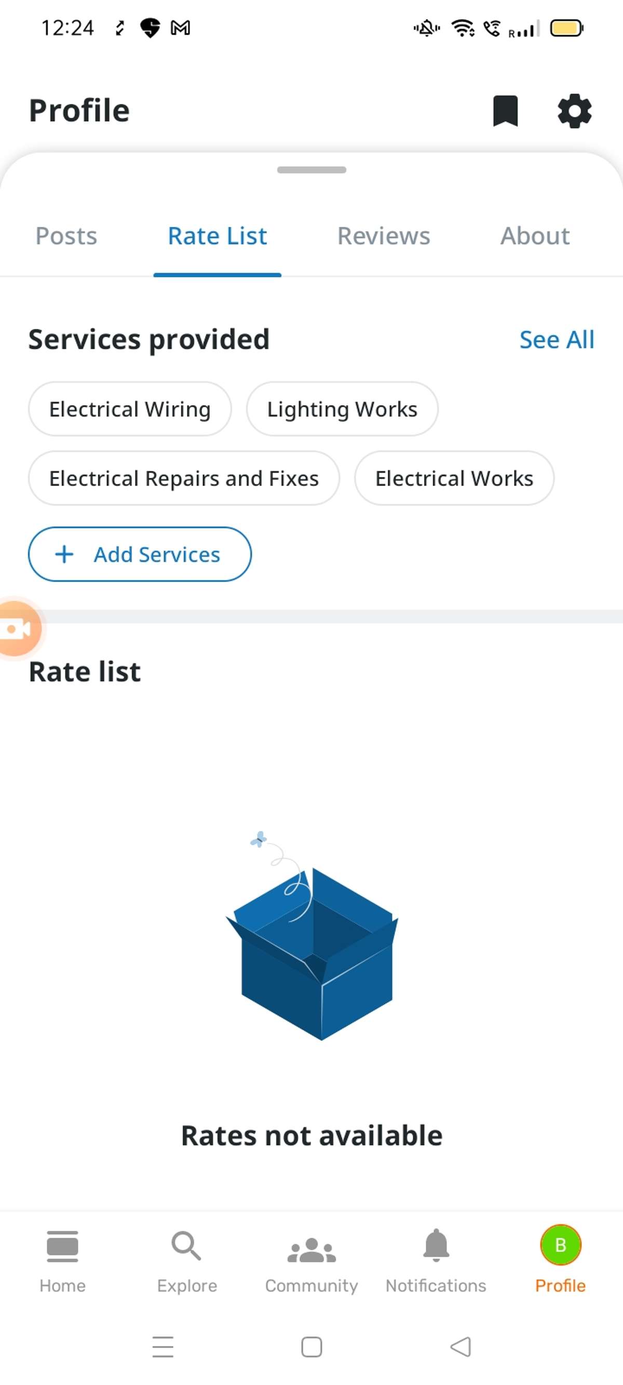Switch to the Posts tab
This screenshot has width=623, height=1385.
66,236
